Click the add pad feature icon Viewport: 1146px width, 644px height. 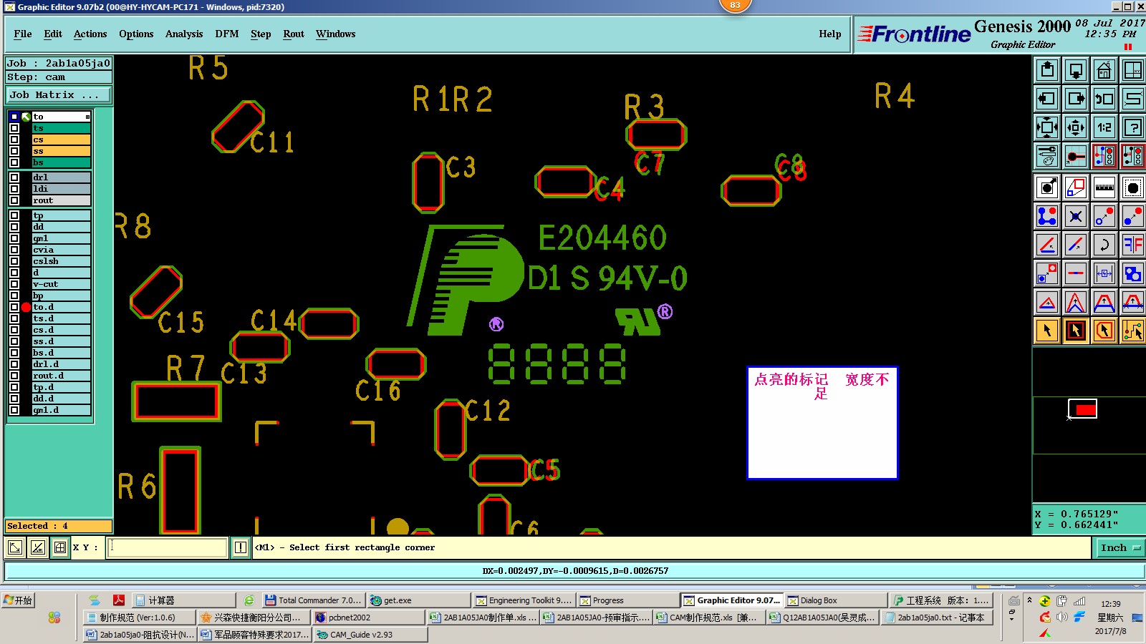(1047, 187)
